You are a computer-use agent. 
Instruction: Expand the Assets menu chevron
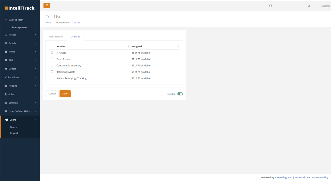[x=36, y=35]
